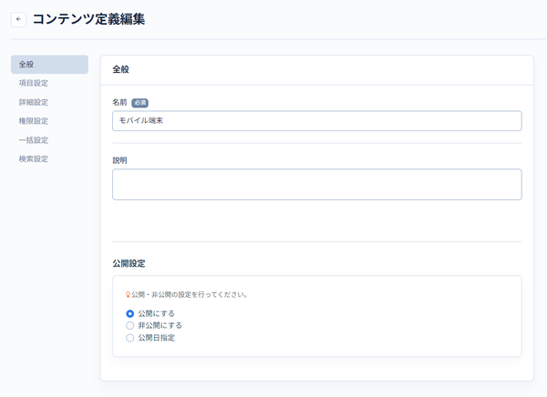
Task: Click the 公開設定 section heading
Action: click(x=129, y=263)
